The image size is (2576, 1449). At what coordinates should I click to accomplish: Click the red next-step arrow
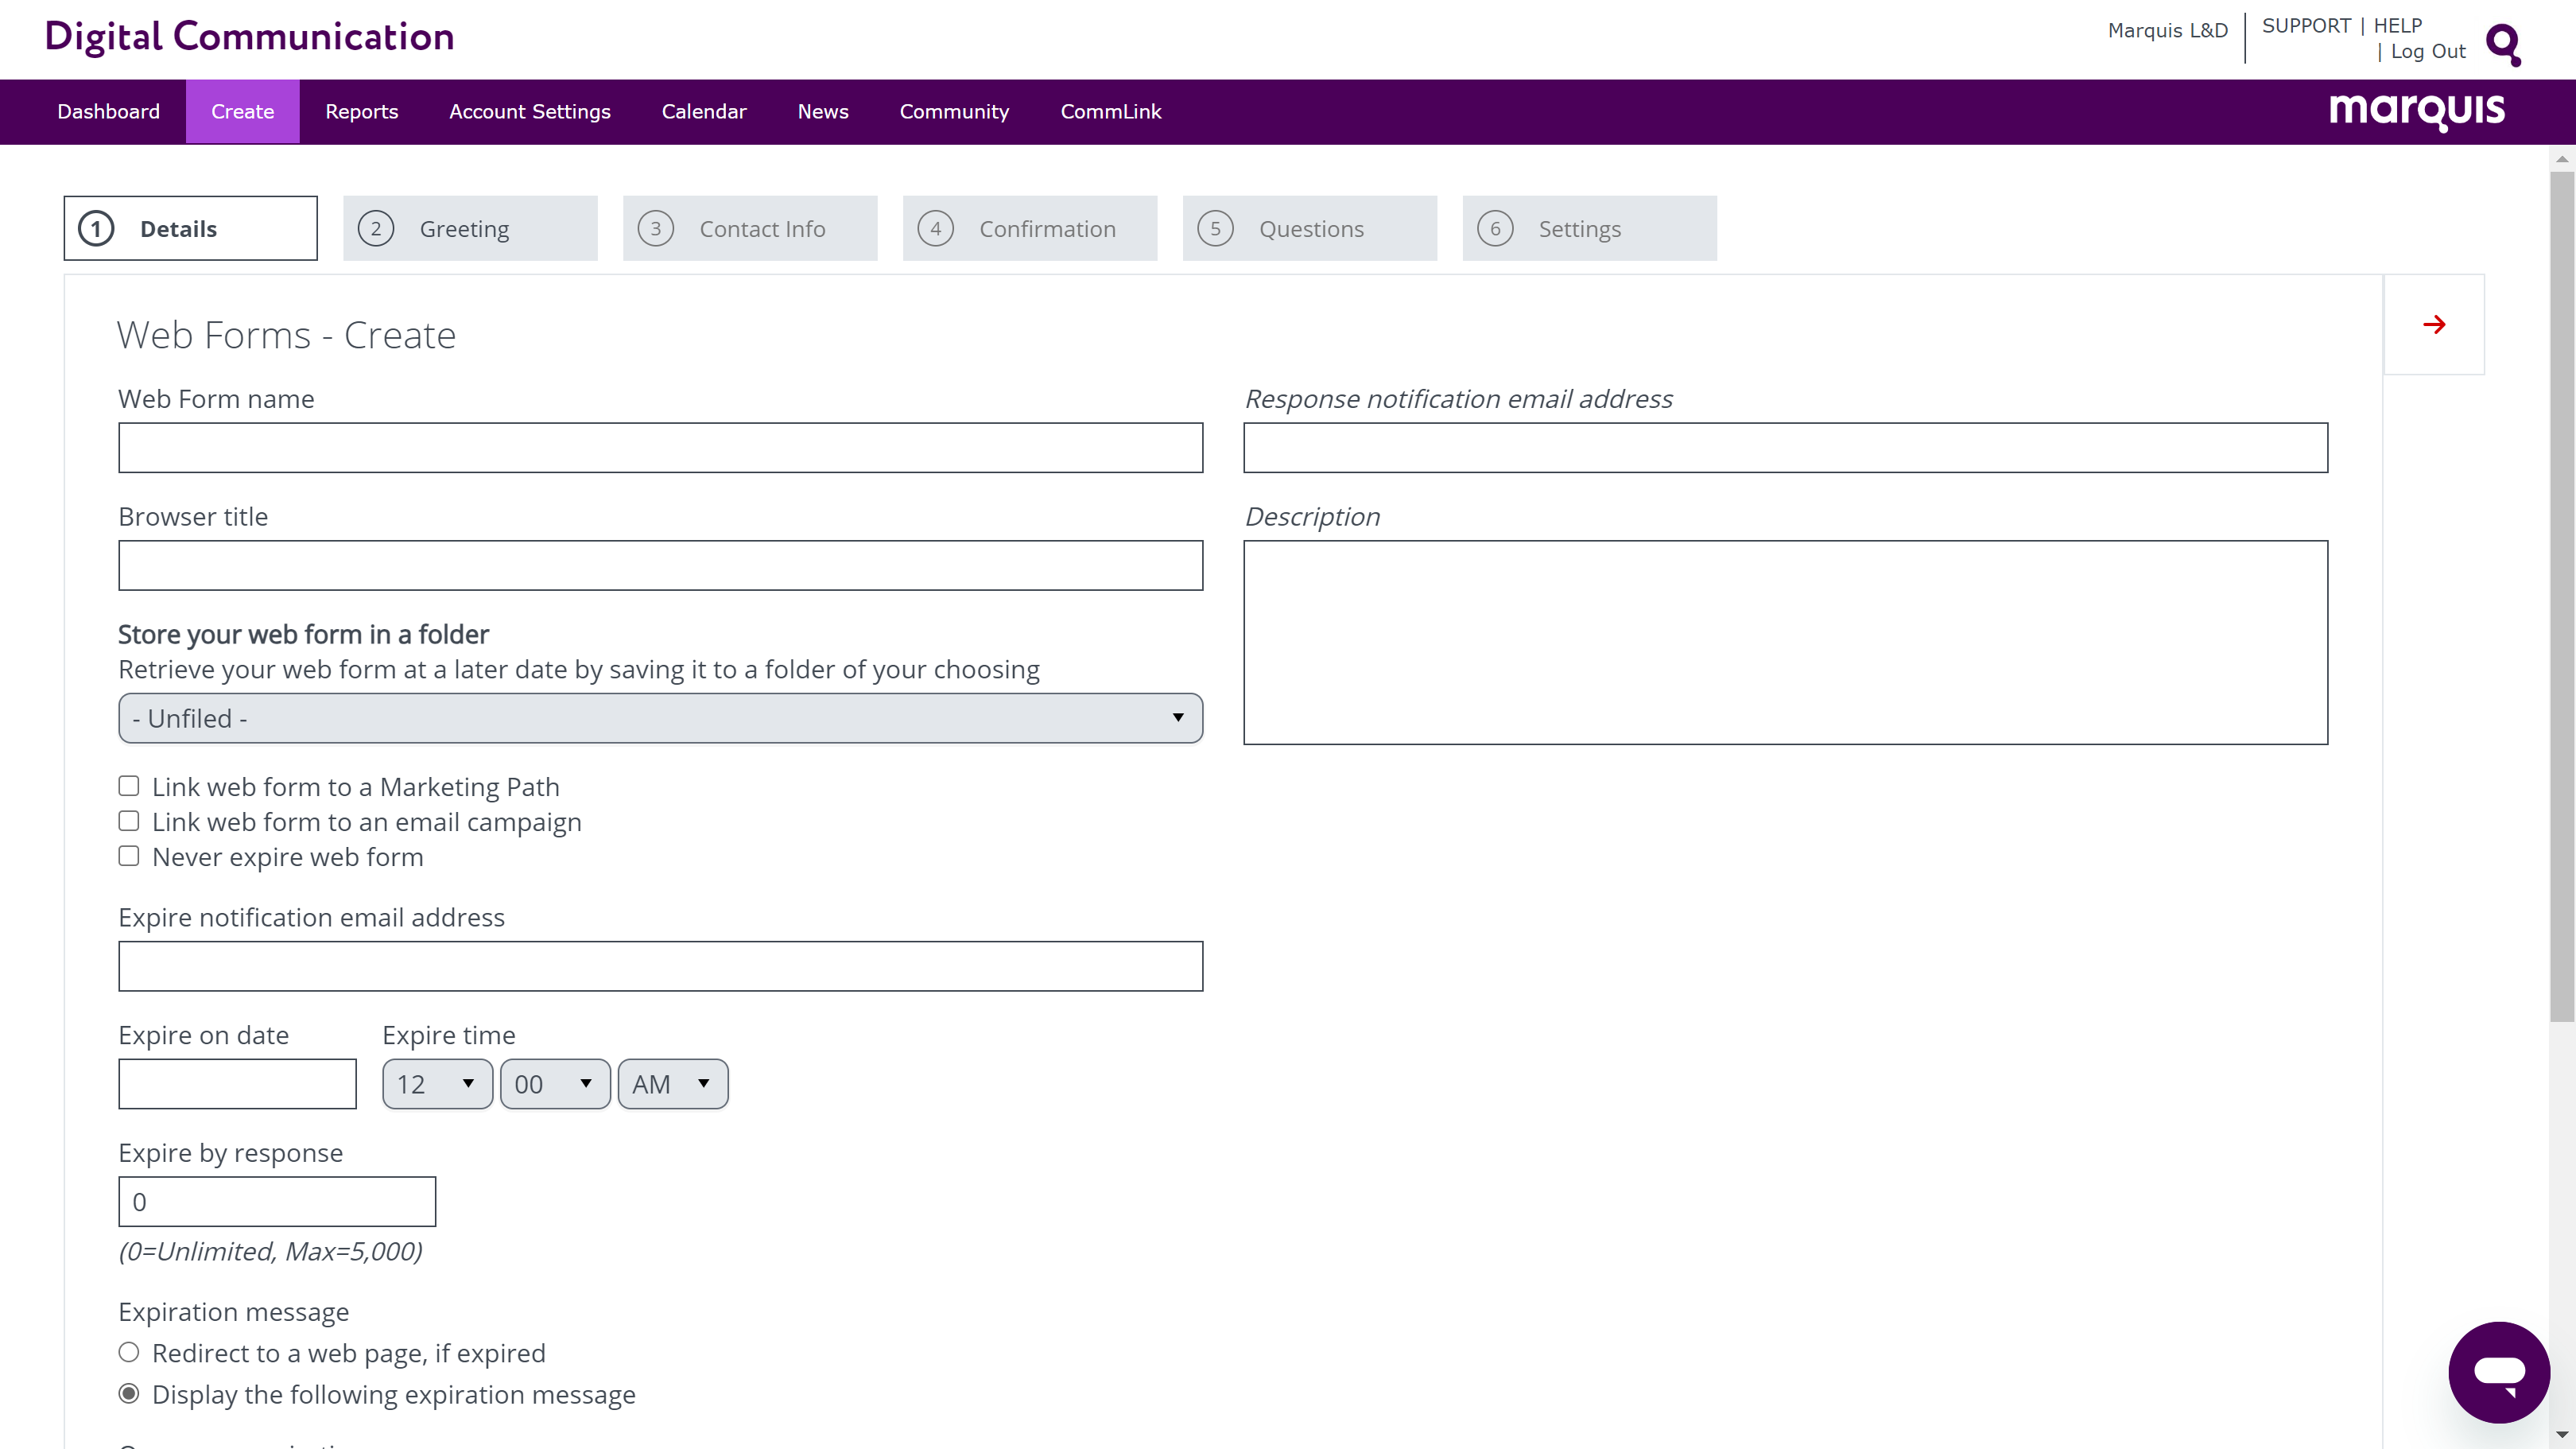click(2434, 324)
